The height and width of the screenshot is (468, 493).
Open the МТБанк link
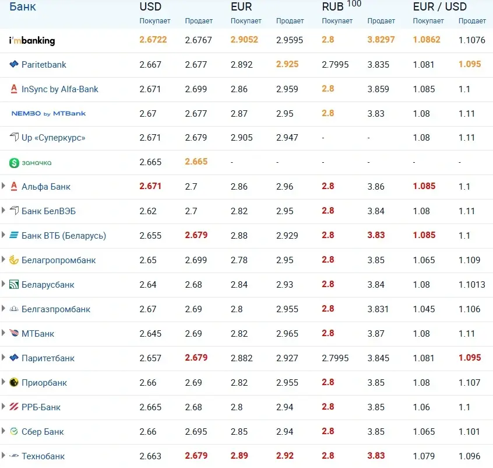pos(38,334)
